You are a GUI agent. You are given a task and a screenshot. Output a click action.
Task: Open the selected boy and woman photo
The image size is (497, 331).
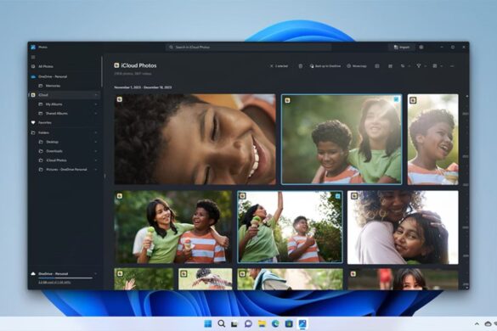[x=342, y=139]
